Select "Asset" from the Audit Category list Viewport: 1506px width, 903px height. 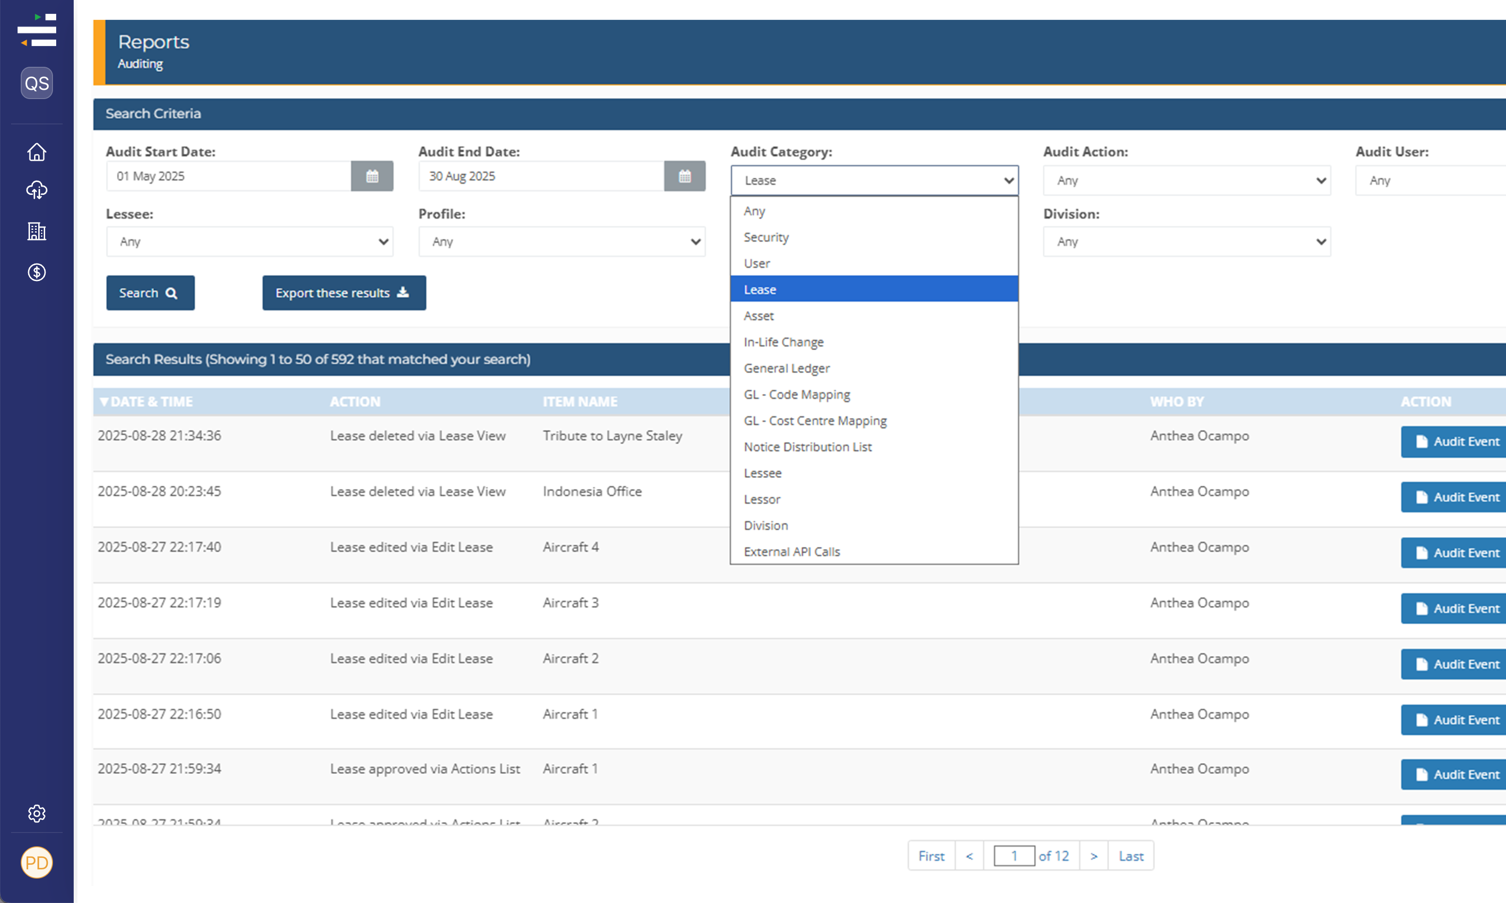click(x=759, y=315)
